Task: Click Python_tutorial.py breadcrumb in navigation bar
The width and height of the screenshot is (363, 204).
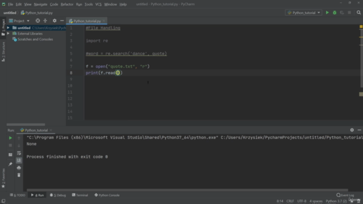Action: pos(36,12)
